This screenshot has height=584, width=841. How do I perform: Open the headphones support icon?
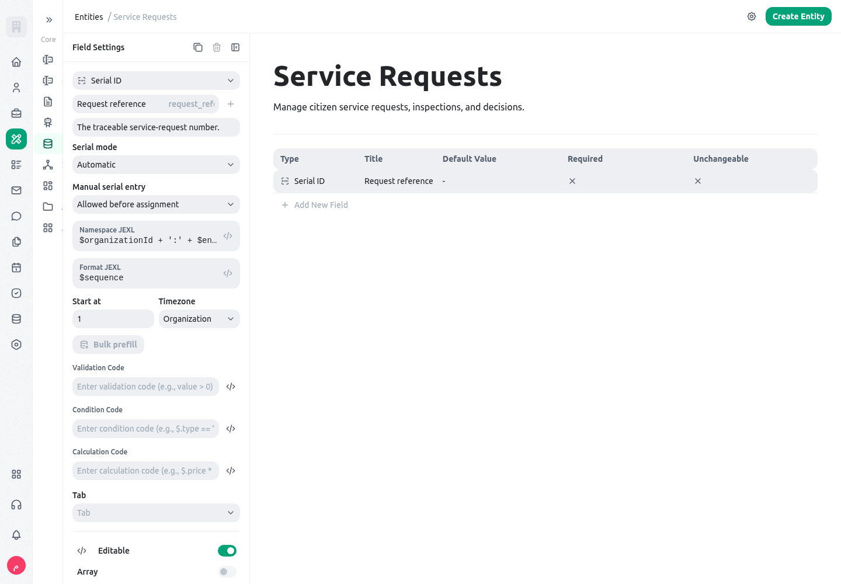pyautogui.click(x=16, y=505)
